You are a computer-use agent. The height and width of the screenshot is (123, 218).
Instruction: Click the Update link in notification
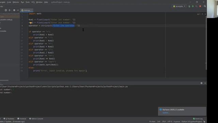(x=166, y=113)
